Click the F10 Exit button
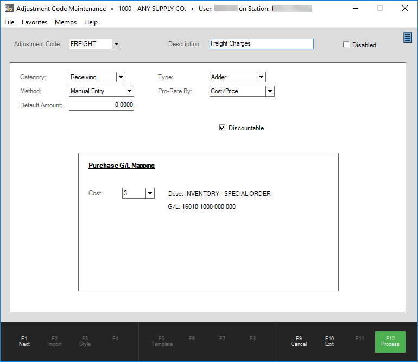Viewport: 418px width, 362px height. coord(330,341)
